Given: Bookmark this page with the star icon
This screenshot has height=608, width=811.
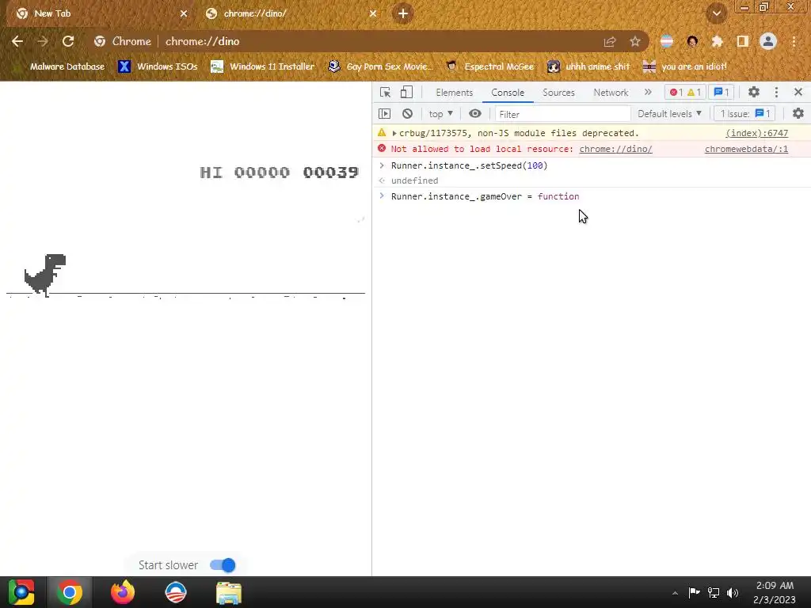Looking at the screenshot, I should point(635,41).
